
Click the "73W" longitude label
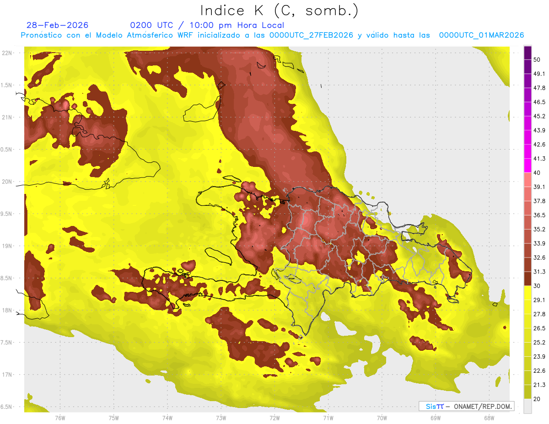[221, 418]
